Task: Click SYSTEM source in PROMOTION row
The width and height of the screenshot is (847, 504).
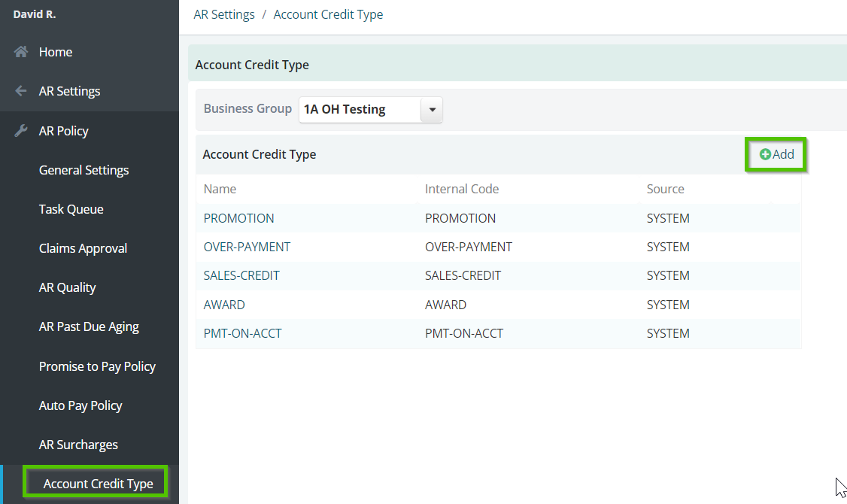Action: click(x=668, y=218)
